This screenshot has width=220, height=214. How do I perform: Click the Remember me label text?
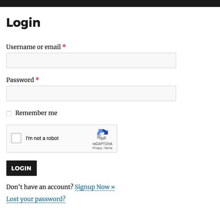pyautogui.click(x=36, y=113)
